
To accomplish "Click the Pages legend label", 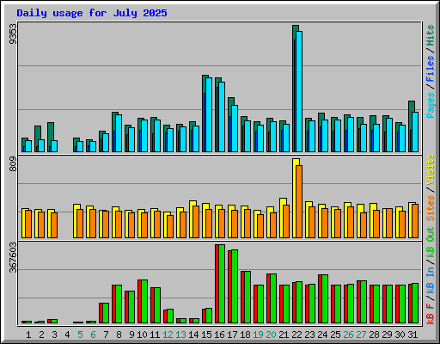I will click(430, 105).
